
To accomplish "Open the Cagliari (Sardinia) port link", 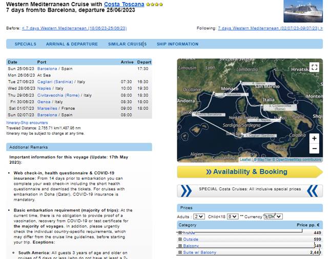I will coord(55,82).
